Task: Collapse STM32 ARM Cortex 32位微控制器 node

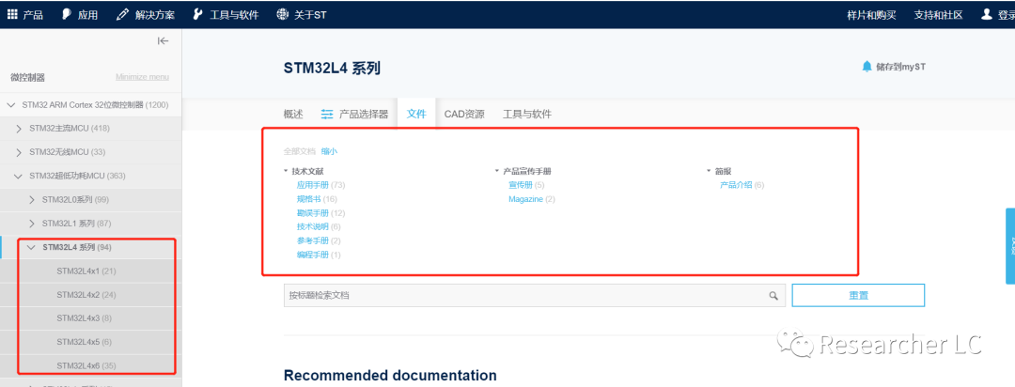Action: (x=11, y=104)
